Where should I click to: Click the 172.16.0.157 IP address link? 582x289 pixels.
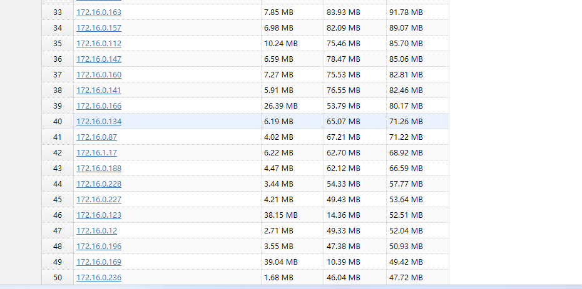click(99, 28)
